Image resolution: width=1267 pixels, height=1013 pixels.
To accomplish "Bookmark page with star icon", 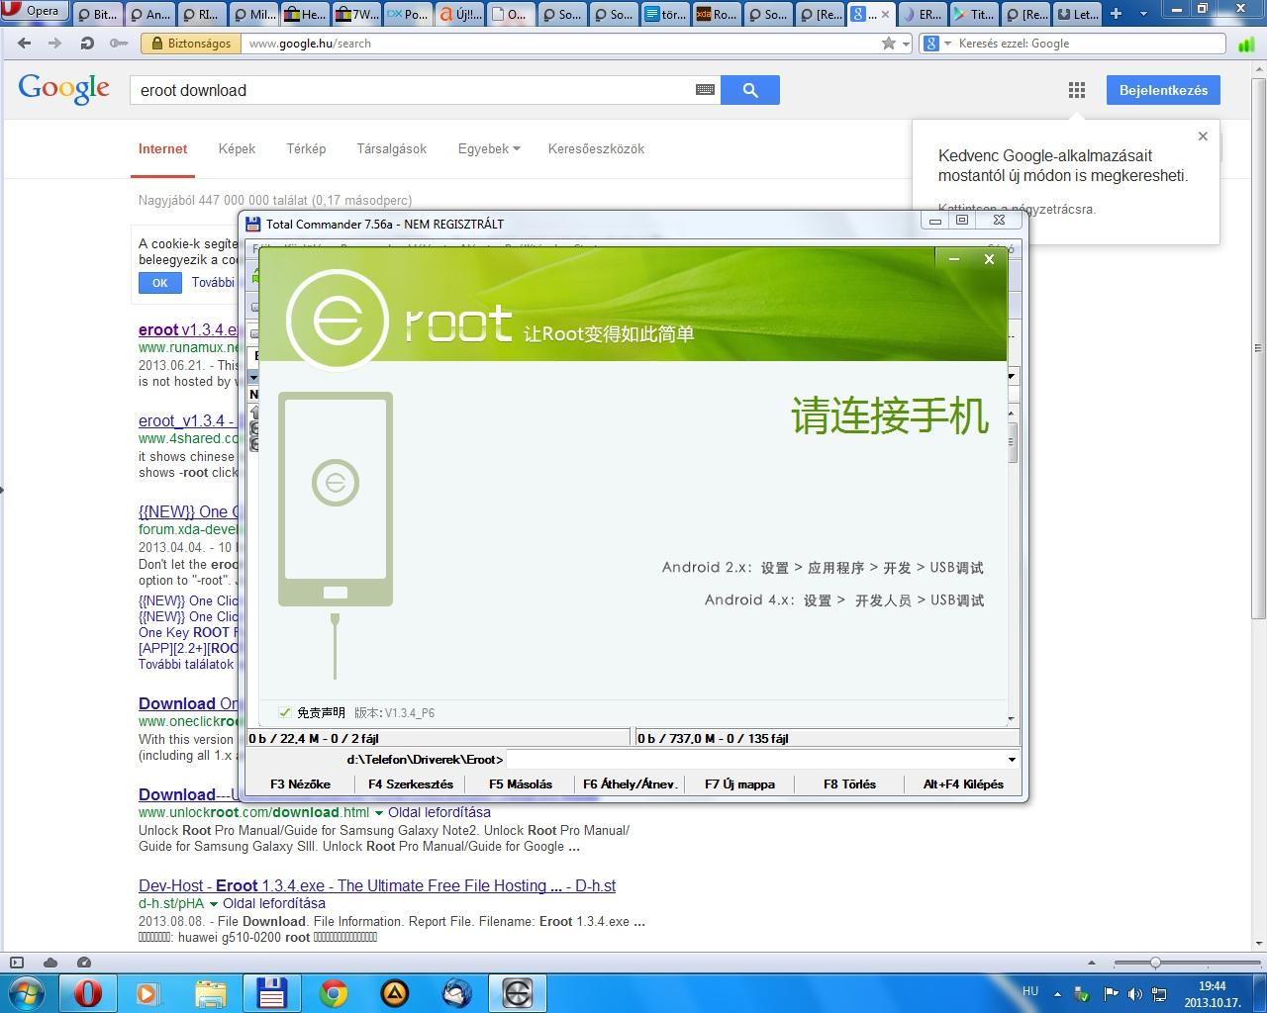I will tap(889, 44).
